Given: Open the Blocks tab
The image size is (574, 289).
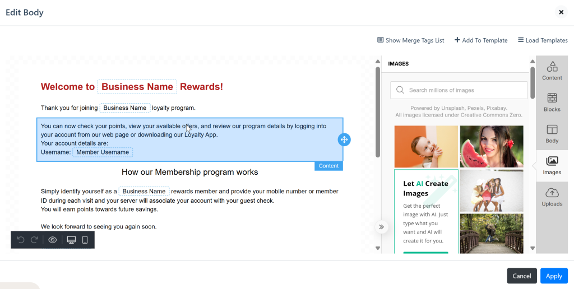Looking at the screenshot, I should 552,102.
